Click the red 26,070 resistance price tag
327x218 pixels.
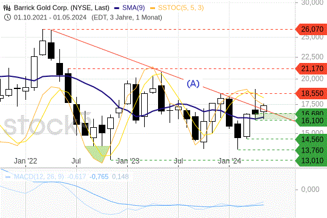tap(311, 29)
